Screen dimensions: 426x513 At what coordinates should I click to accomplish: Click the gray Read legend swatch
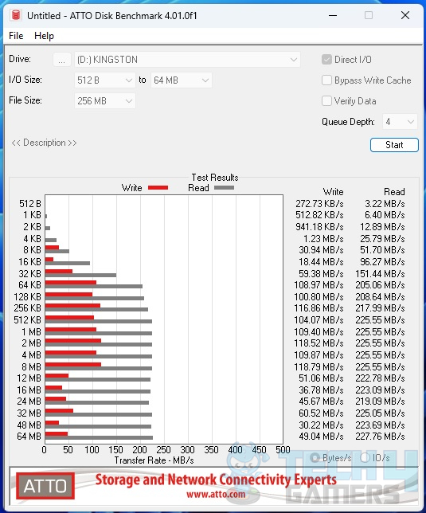[x=224, y=188]
